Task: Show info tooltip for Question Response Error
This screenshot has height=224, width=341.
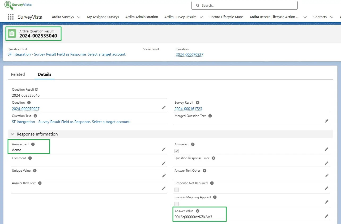Action: pos(214,158)
